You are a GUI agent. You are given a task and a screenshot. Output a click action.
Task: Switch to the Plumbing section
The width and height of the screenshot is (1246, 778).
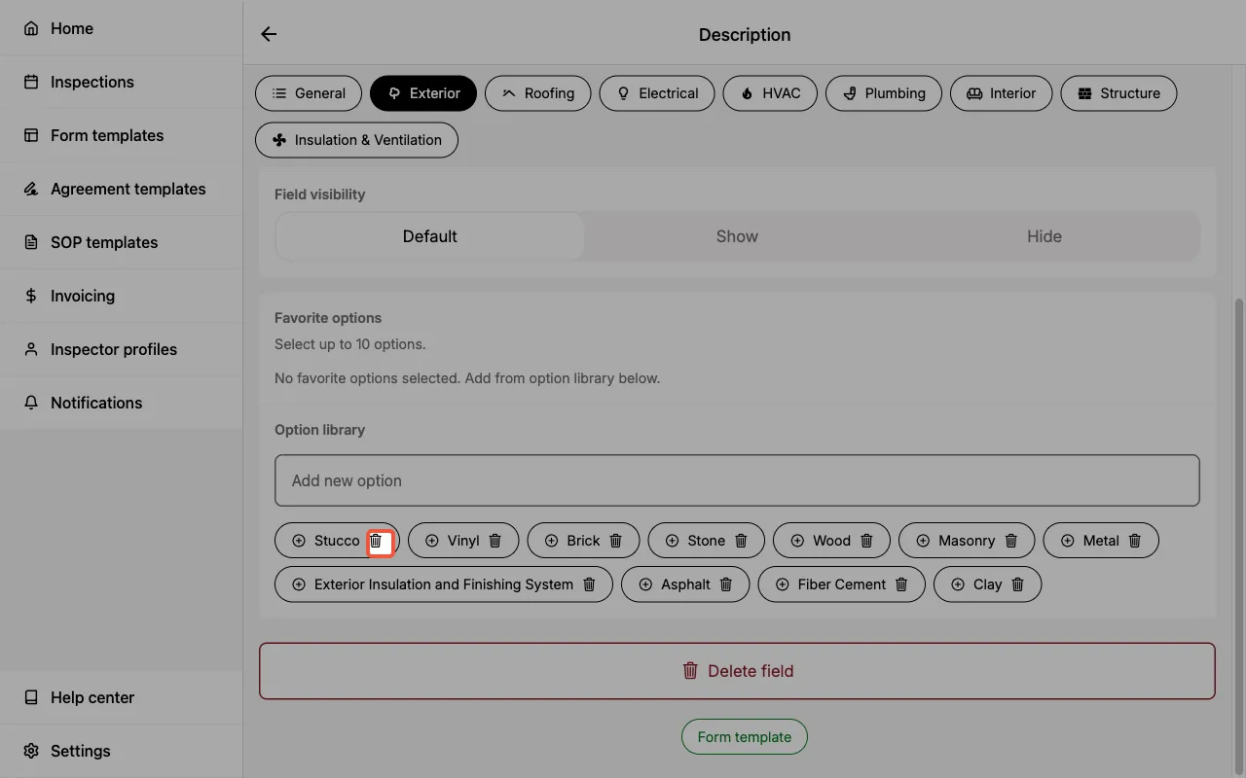[x=884, y=92]
